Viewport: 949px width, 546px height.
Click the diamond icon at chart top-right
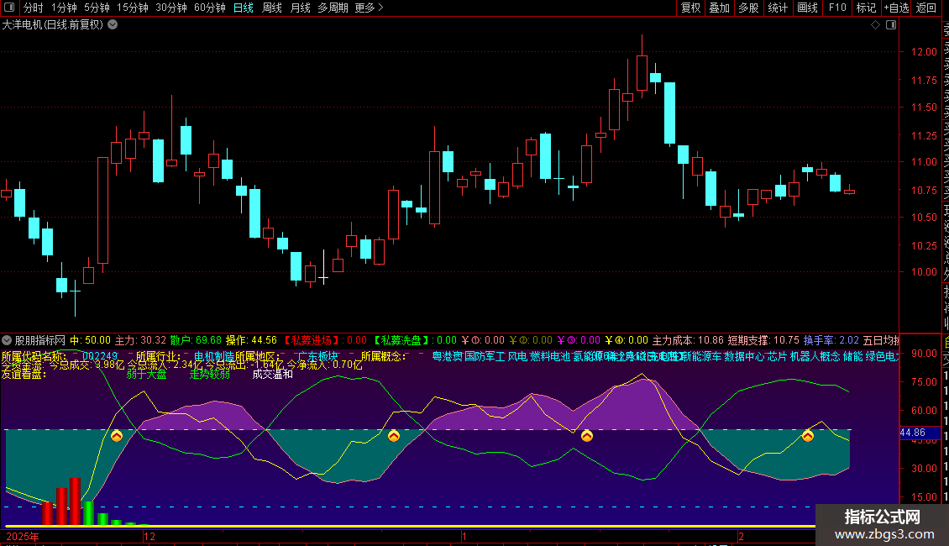point(875,25)
